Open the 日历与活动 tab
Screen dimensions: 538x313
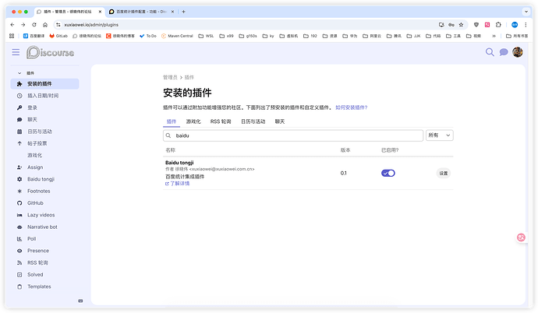[253, 122]
